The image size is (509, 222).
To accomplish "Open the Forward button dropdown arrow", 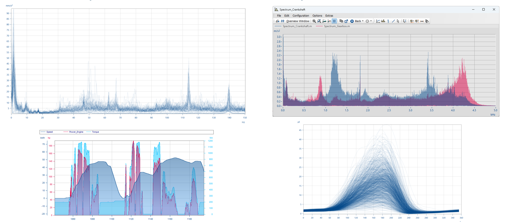I will (x=371, y=21).
